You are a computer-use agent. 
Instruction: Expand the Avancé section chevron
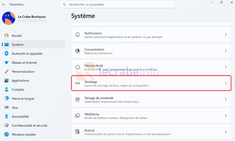coord(226,132)
